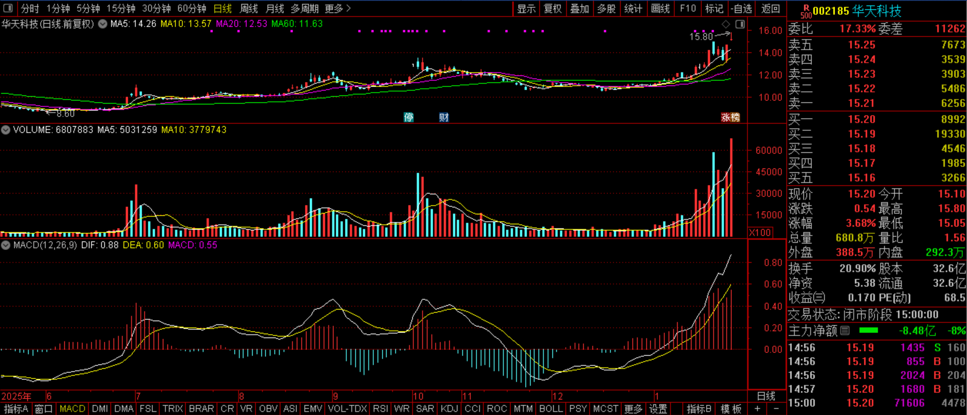Select the 5分钟 timeframe
This screenshot has width=967, height=415.
88,9
